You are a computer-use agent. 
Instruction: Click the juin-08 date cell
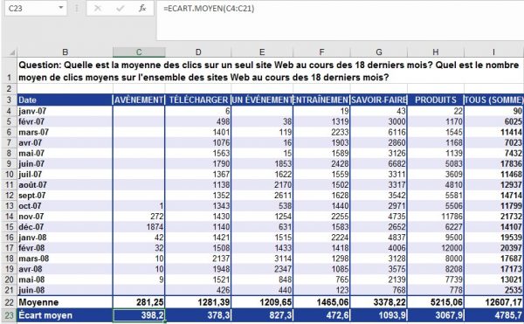(65, 290)
